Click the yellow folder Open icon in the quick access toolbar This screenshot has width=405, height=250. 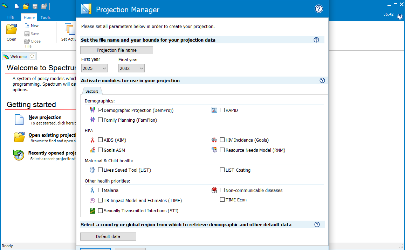point(26,6)
